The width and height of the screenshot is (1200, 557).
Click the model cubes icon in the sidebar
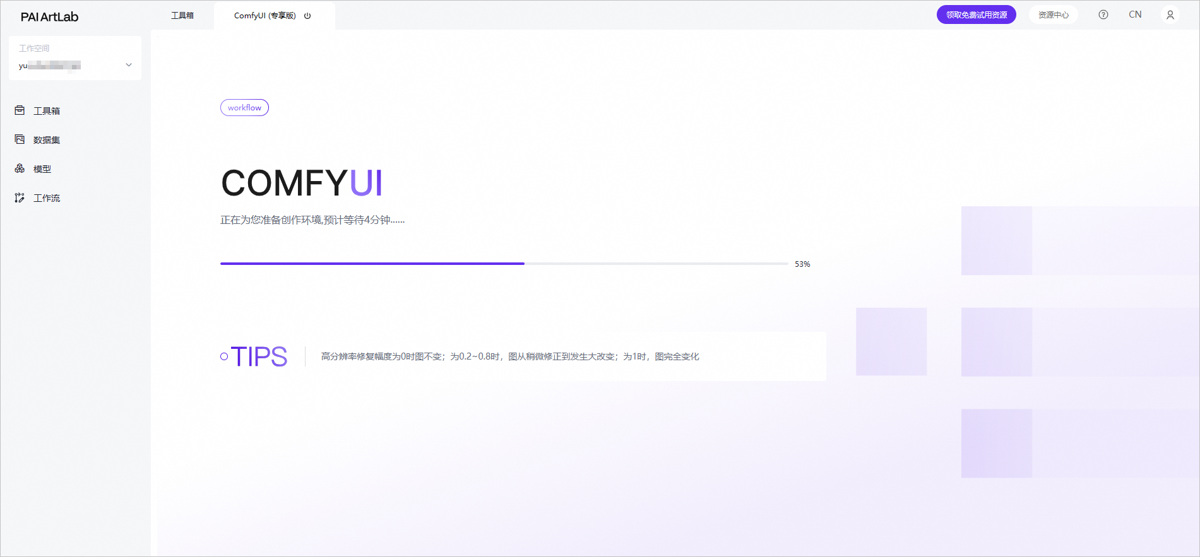pyautogui.click(x=20, y=168)
